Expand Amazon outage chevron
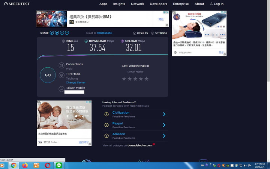Image resolution: width=270 pixels, height=169 pixels. pyautogui.click(x=164, y=136)
